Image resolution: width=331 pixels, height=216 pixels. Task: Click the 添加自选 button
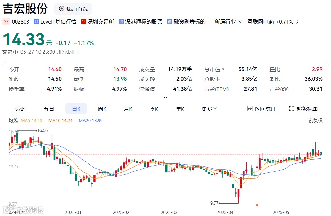tap(73, 9)
